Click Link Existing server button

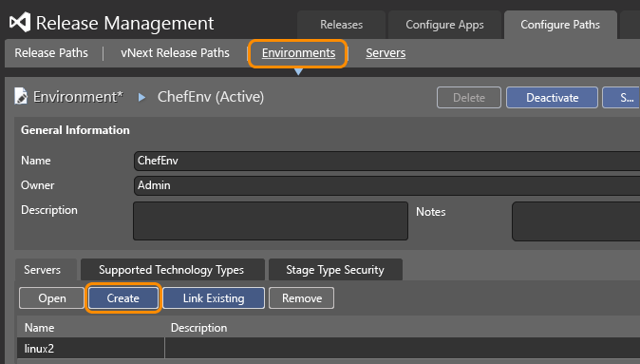tap(214, 298)
